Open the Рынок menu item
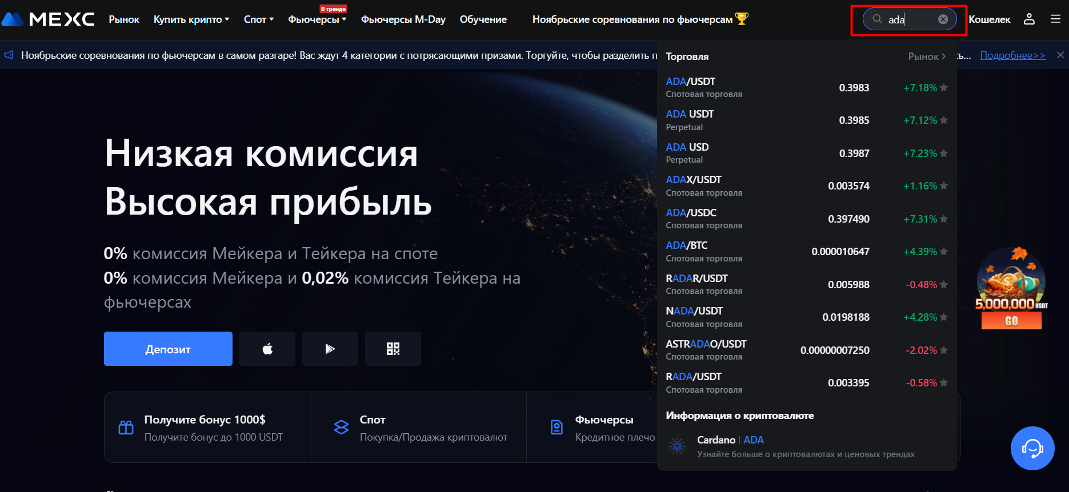 pos(124,19)
